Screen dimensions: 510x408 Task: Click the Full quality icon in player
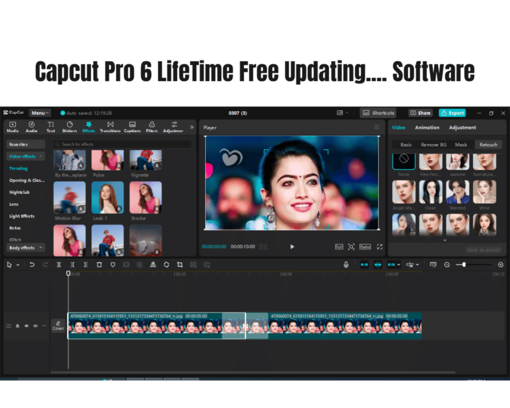point(339,247)
